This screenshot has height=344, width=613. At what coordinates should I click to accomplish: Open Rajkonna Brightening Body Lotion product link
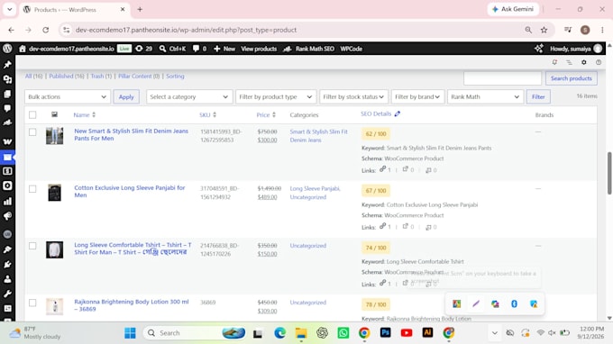(x=132, y=305)
